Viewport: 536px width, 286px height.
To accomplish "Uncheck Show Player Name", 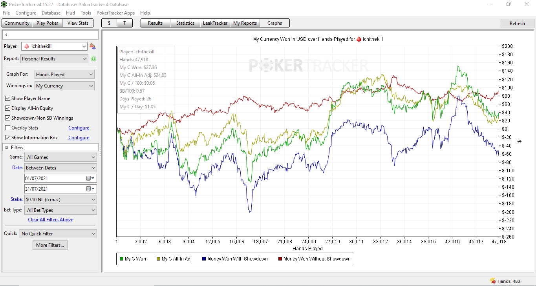I will (x=8, y=98).
